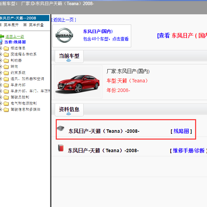
Task: Select the 制动器 tree item
Action: click(16, 61)
